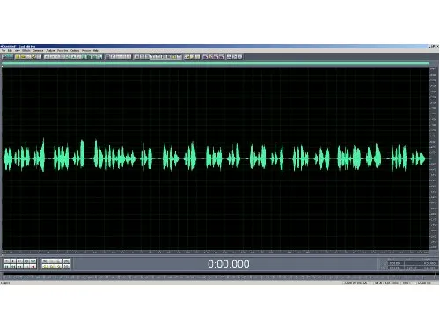The image size is (440, 330).
Task: Open the Options menu
Action: tap(75, 51)
